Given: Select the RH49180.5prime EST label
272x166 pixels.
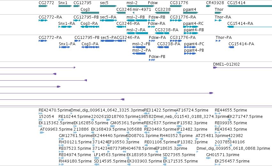Looking at the screenshot, I should tap(75, 161).
